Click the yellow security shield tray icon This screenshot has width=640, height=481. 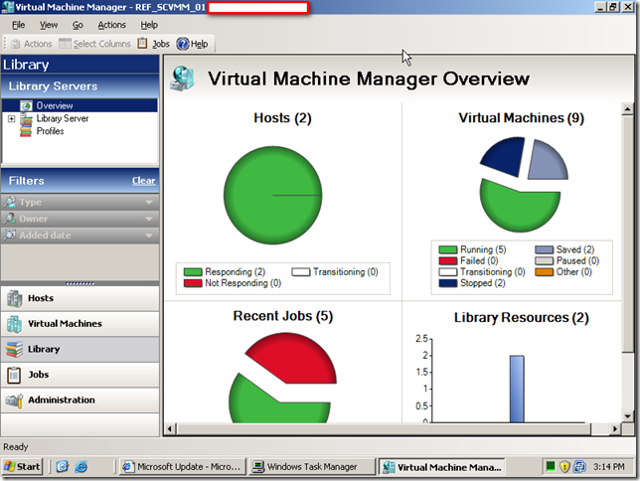[x=564, y=466]
